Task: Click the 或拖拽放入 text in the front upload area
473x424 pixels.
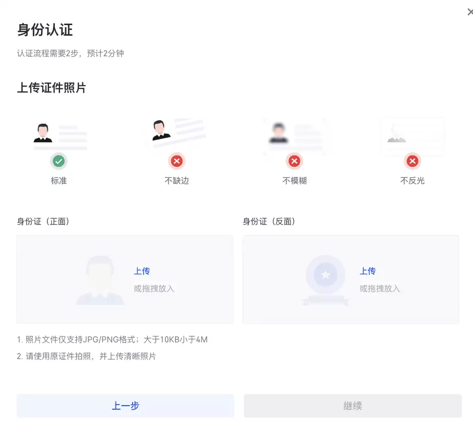Action: coord(154,288)
